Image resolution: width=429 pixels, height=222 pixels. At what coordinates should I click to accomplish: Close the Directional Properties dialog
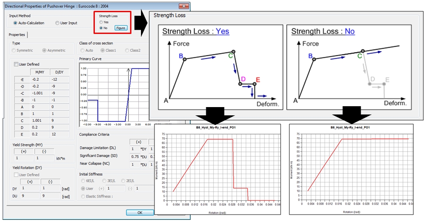pyautogui.click(x=184, y=6)
